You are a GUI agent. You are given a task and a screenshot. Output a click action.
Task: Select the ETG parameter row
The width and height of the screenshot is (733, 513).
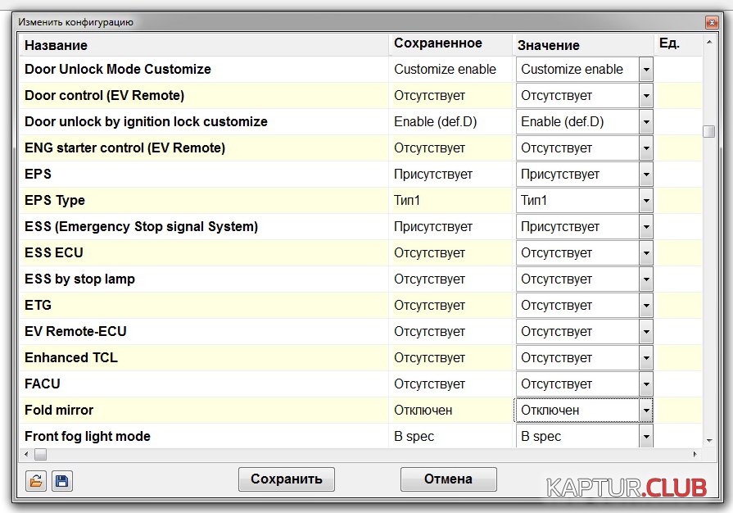coord(38,306)
